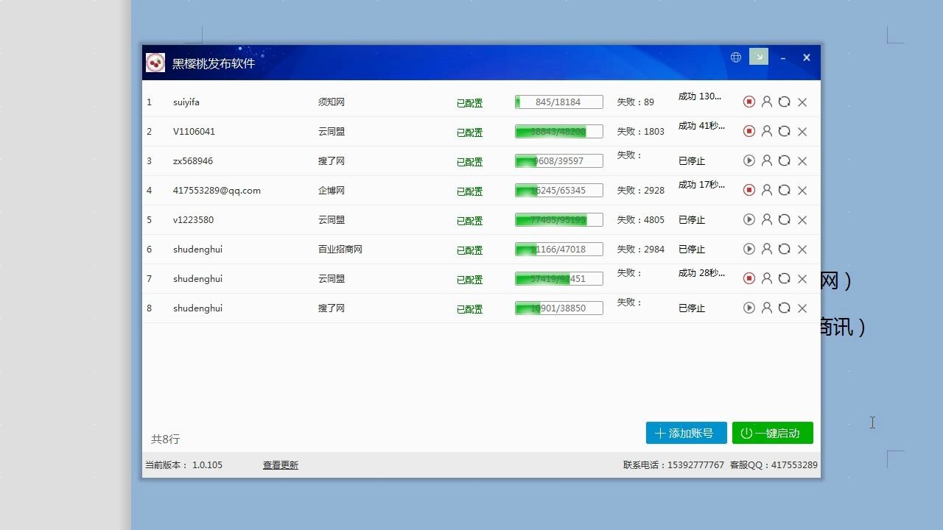The height and width of the screenshot is (530, 943).
Task: Open account icon for v1223580 row
Action: (x=767, y=219)
